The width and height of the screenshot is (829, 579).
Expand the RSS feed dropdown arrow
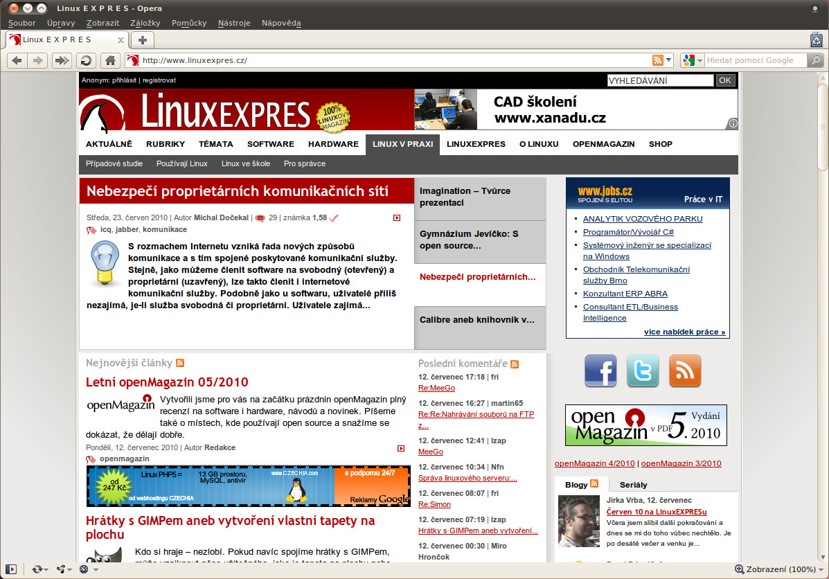point(669,60)
